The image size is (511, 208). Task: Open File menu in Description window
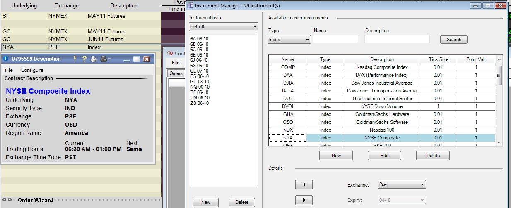click(9, 70)
